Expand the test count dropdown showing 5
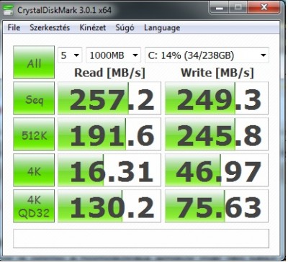 [x=70, y=55]
